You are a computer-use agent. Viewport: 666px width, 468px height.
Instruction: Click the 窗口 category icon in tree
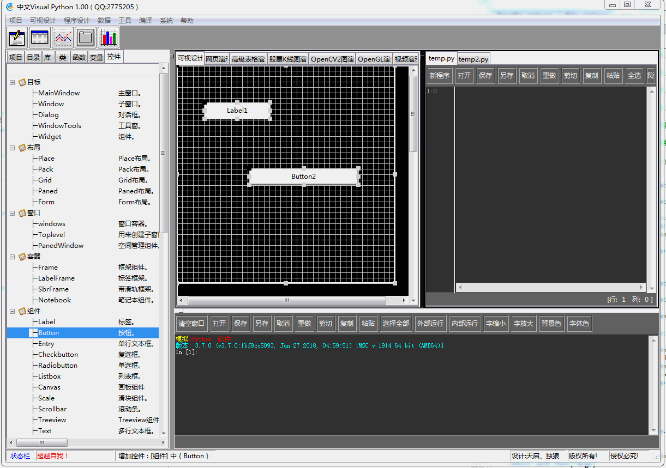(x=22, y=213)
